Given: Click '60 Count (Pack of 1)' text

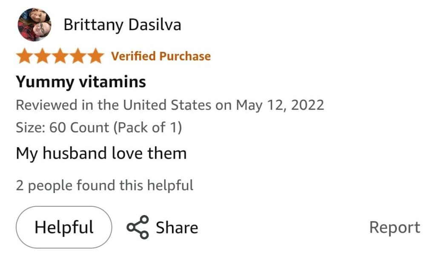Looking at the screenshot, I should tap(116, 128).
